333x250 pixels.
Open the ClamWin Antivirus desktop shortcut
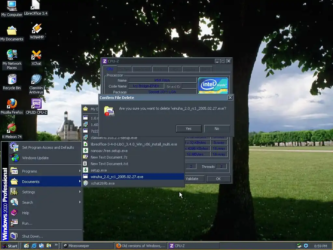point(36,84)
